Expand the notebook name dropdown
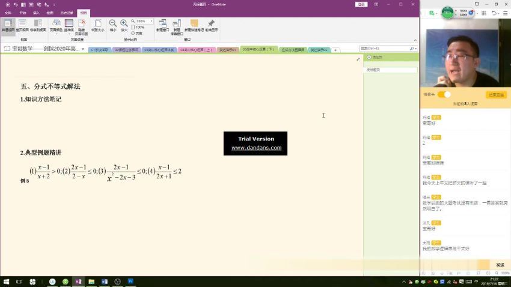This screenshot has height=287, width=511. [83, 49]
